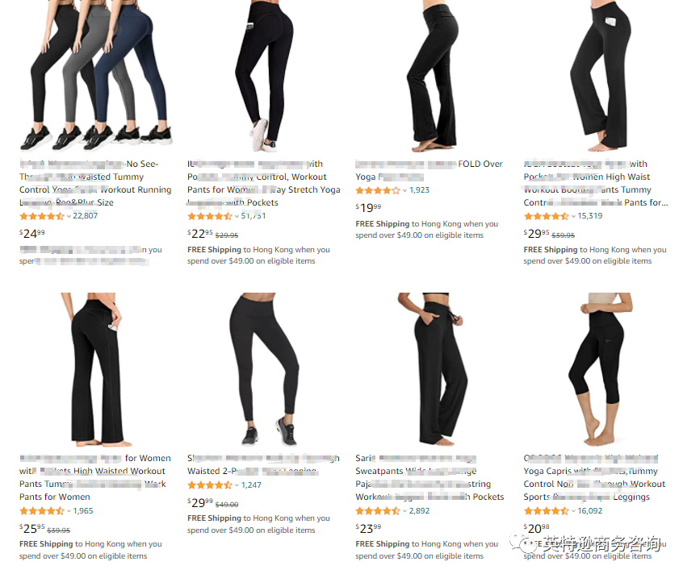
Task: Click the star rating beside 16,092 reviews
Action: [x=547, y=511]
